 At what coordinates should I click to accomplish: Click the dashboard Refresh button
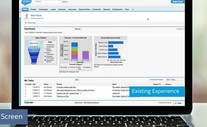coord(78,29)
